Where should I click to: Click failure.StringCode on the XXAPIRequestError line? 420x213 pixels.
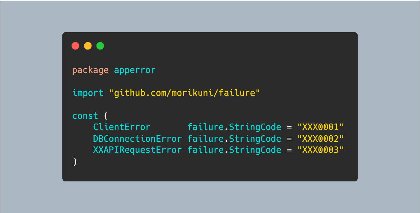coord(234,150)
